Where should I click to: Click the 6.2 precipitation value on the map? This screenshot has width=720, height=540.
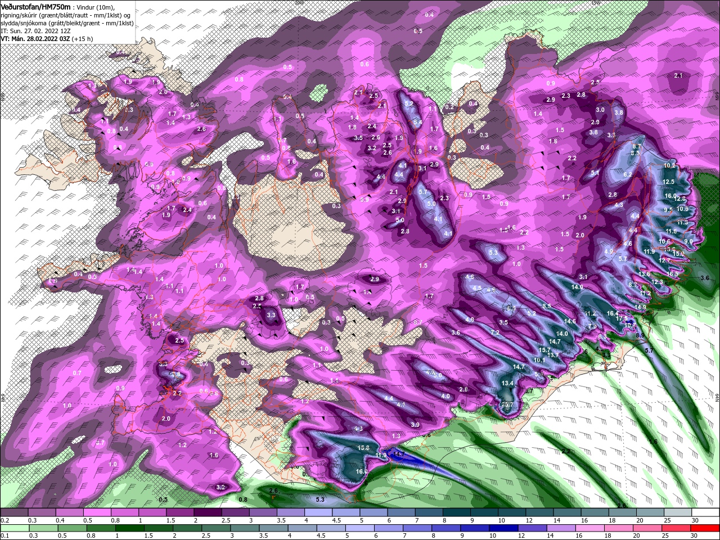(628, 175)
